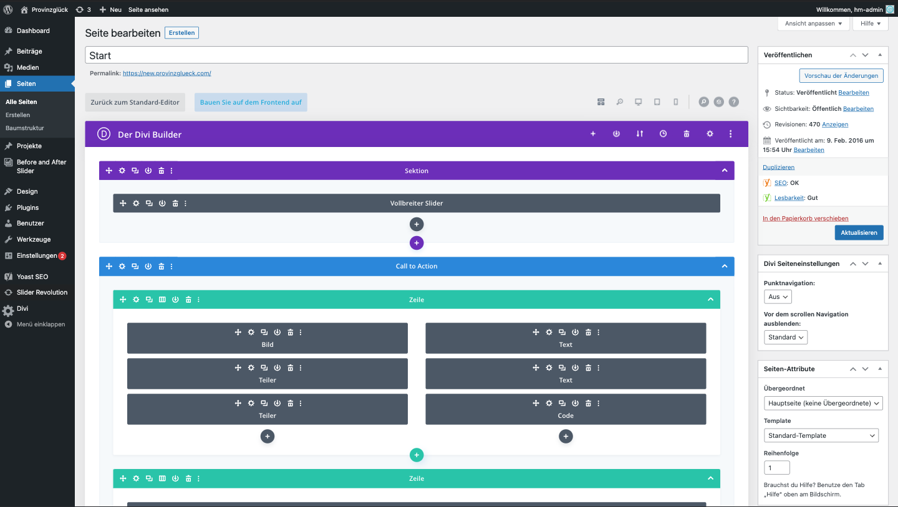Switch to tablet preview mode
The width and height of the screenshot is (898, 507).
point(657,102)
